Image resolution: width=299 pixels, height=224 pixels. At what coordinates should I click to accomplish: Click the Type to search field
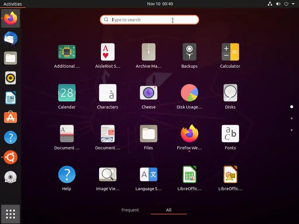[149, 20]
